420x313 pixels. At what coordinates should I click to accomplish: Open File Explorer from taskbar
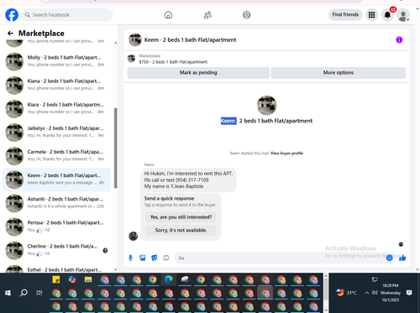(x=88, y=279)
